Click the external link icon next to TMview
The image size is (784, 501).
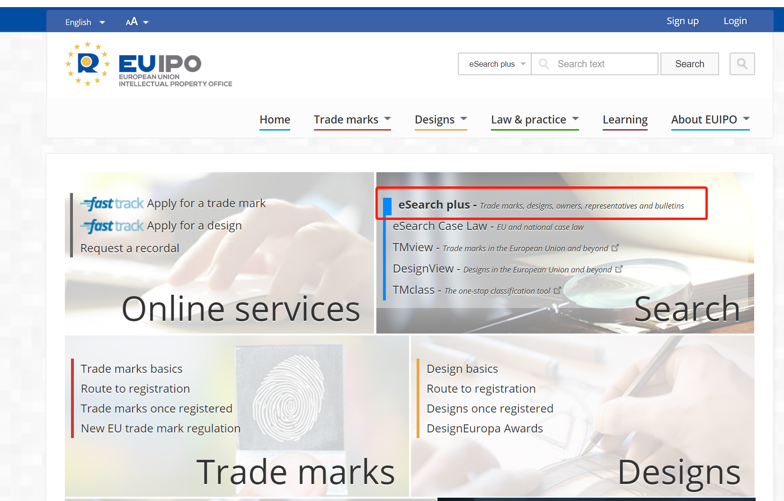pyautogui.click(x=615, y=248)
